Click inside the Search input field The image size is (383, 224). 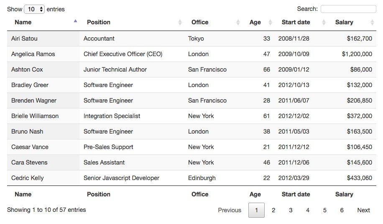coord(348,9)
